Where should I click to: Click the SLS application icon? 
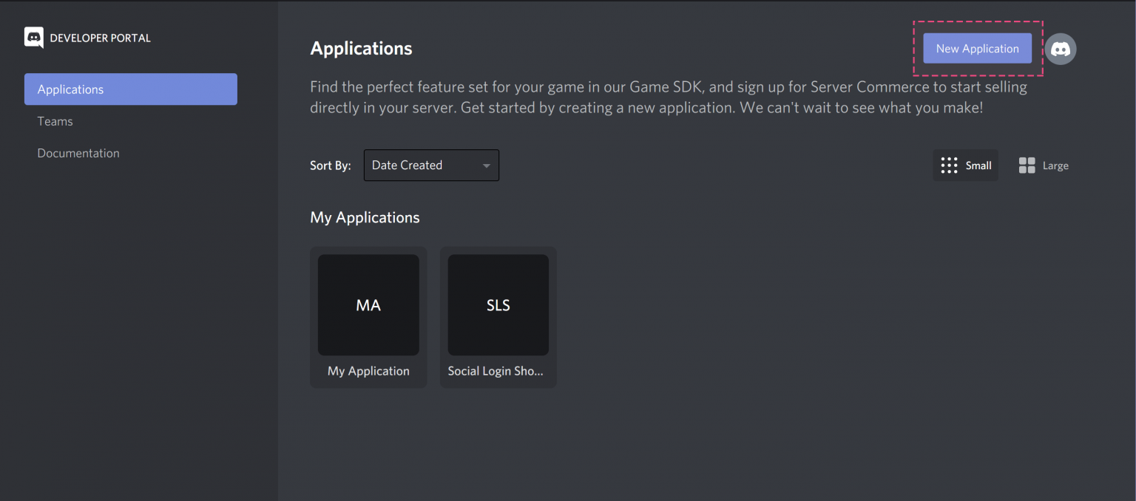click(498, 304)
